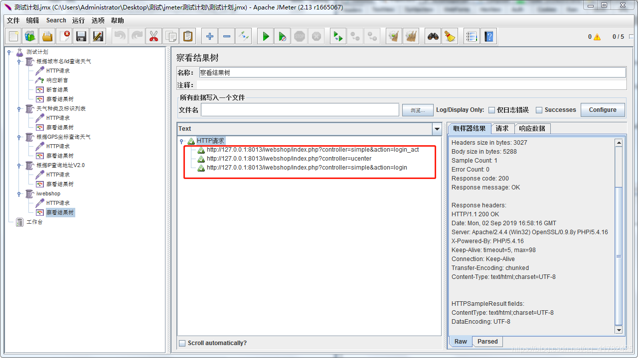Viewport: 638px width, 358px height.
Task: Click the New test plan toolbar icon
Action: click(14, 36)
